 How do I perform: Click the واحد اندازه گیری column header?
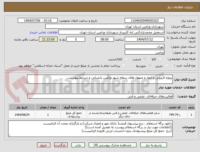point(74,107)
